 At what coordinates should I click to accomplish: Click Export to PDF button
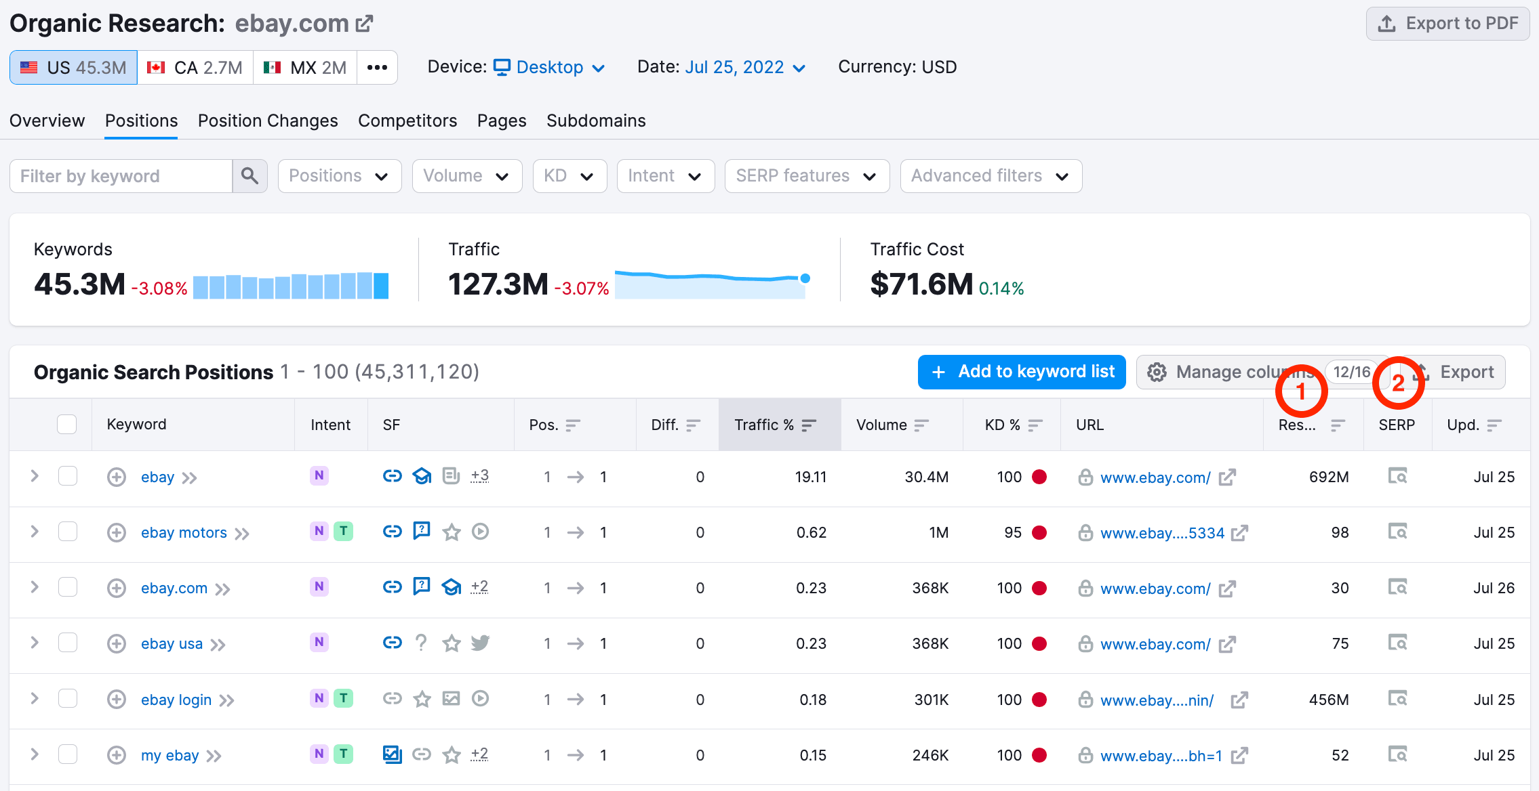[x=1447, y=24]
